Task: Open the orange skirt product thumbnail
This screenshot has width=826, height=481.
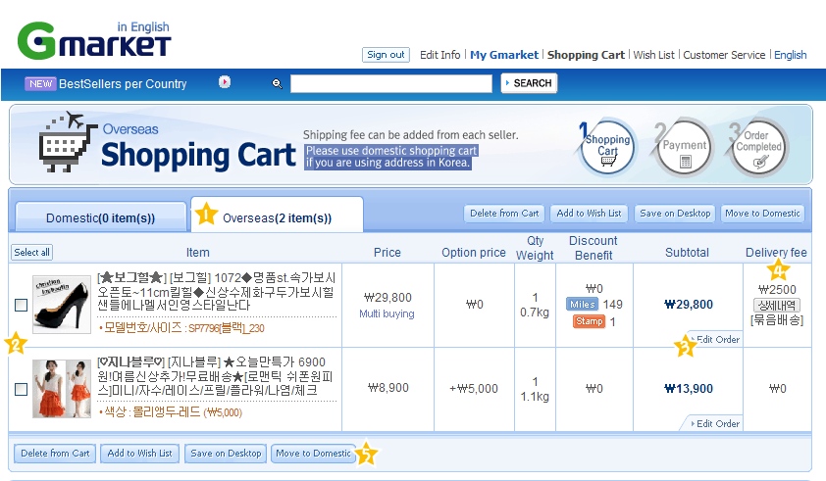Action: 62,388
